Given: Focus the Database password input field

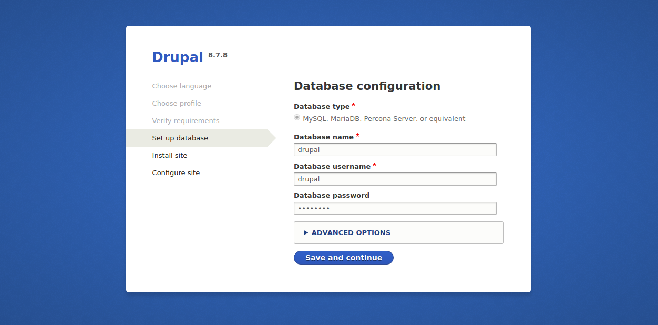Looking at the screenshot, I should (x=395, y=208).
